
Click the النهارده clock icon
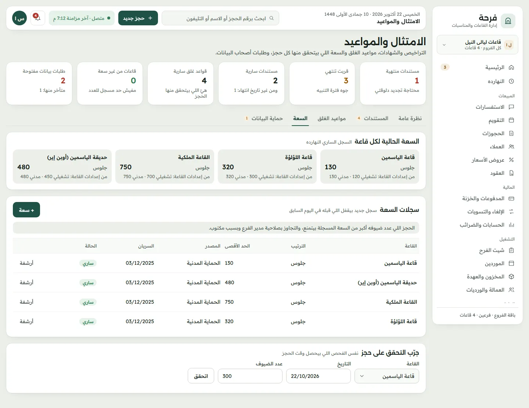[511, 81]
